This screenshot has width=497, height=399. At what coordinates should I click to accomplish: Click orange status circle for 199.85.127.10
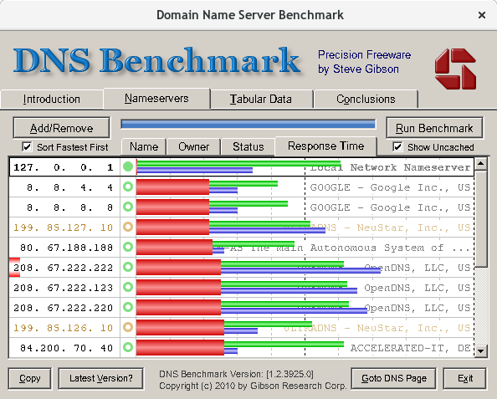(128, 227)
